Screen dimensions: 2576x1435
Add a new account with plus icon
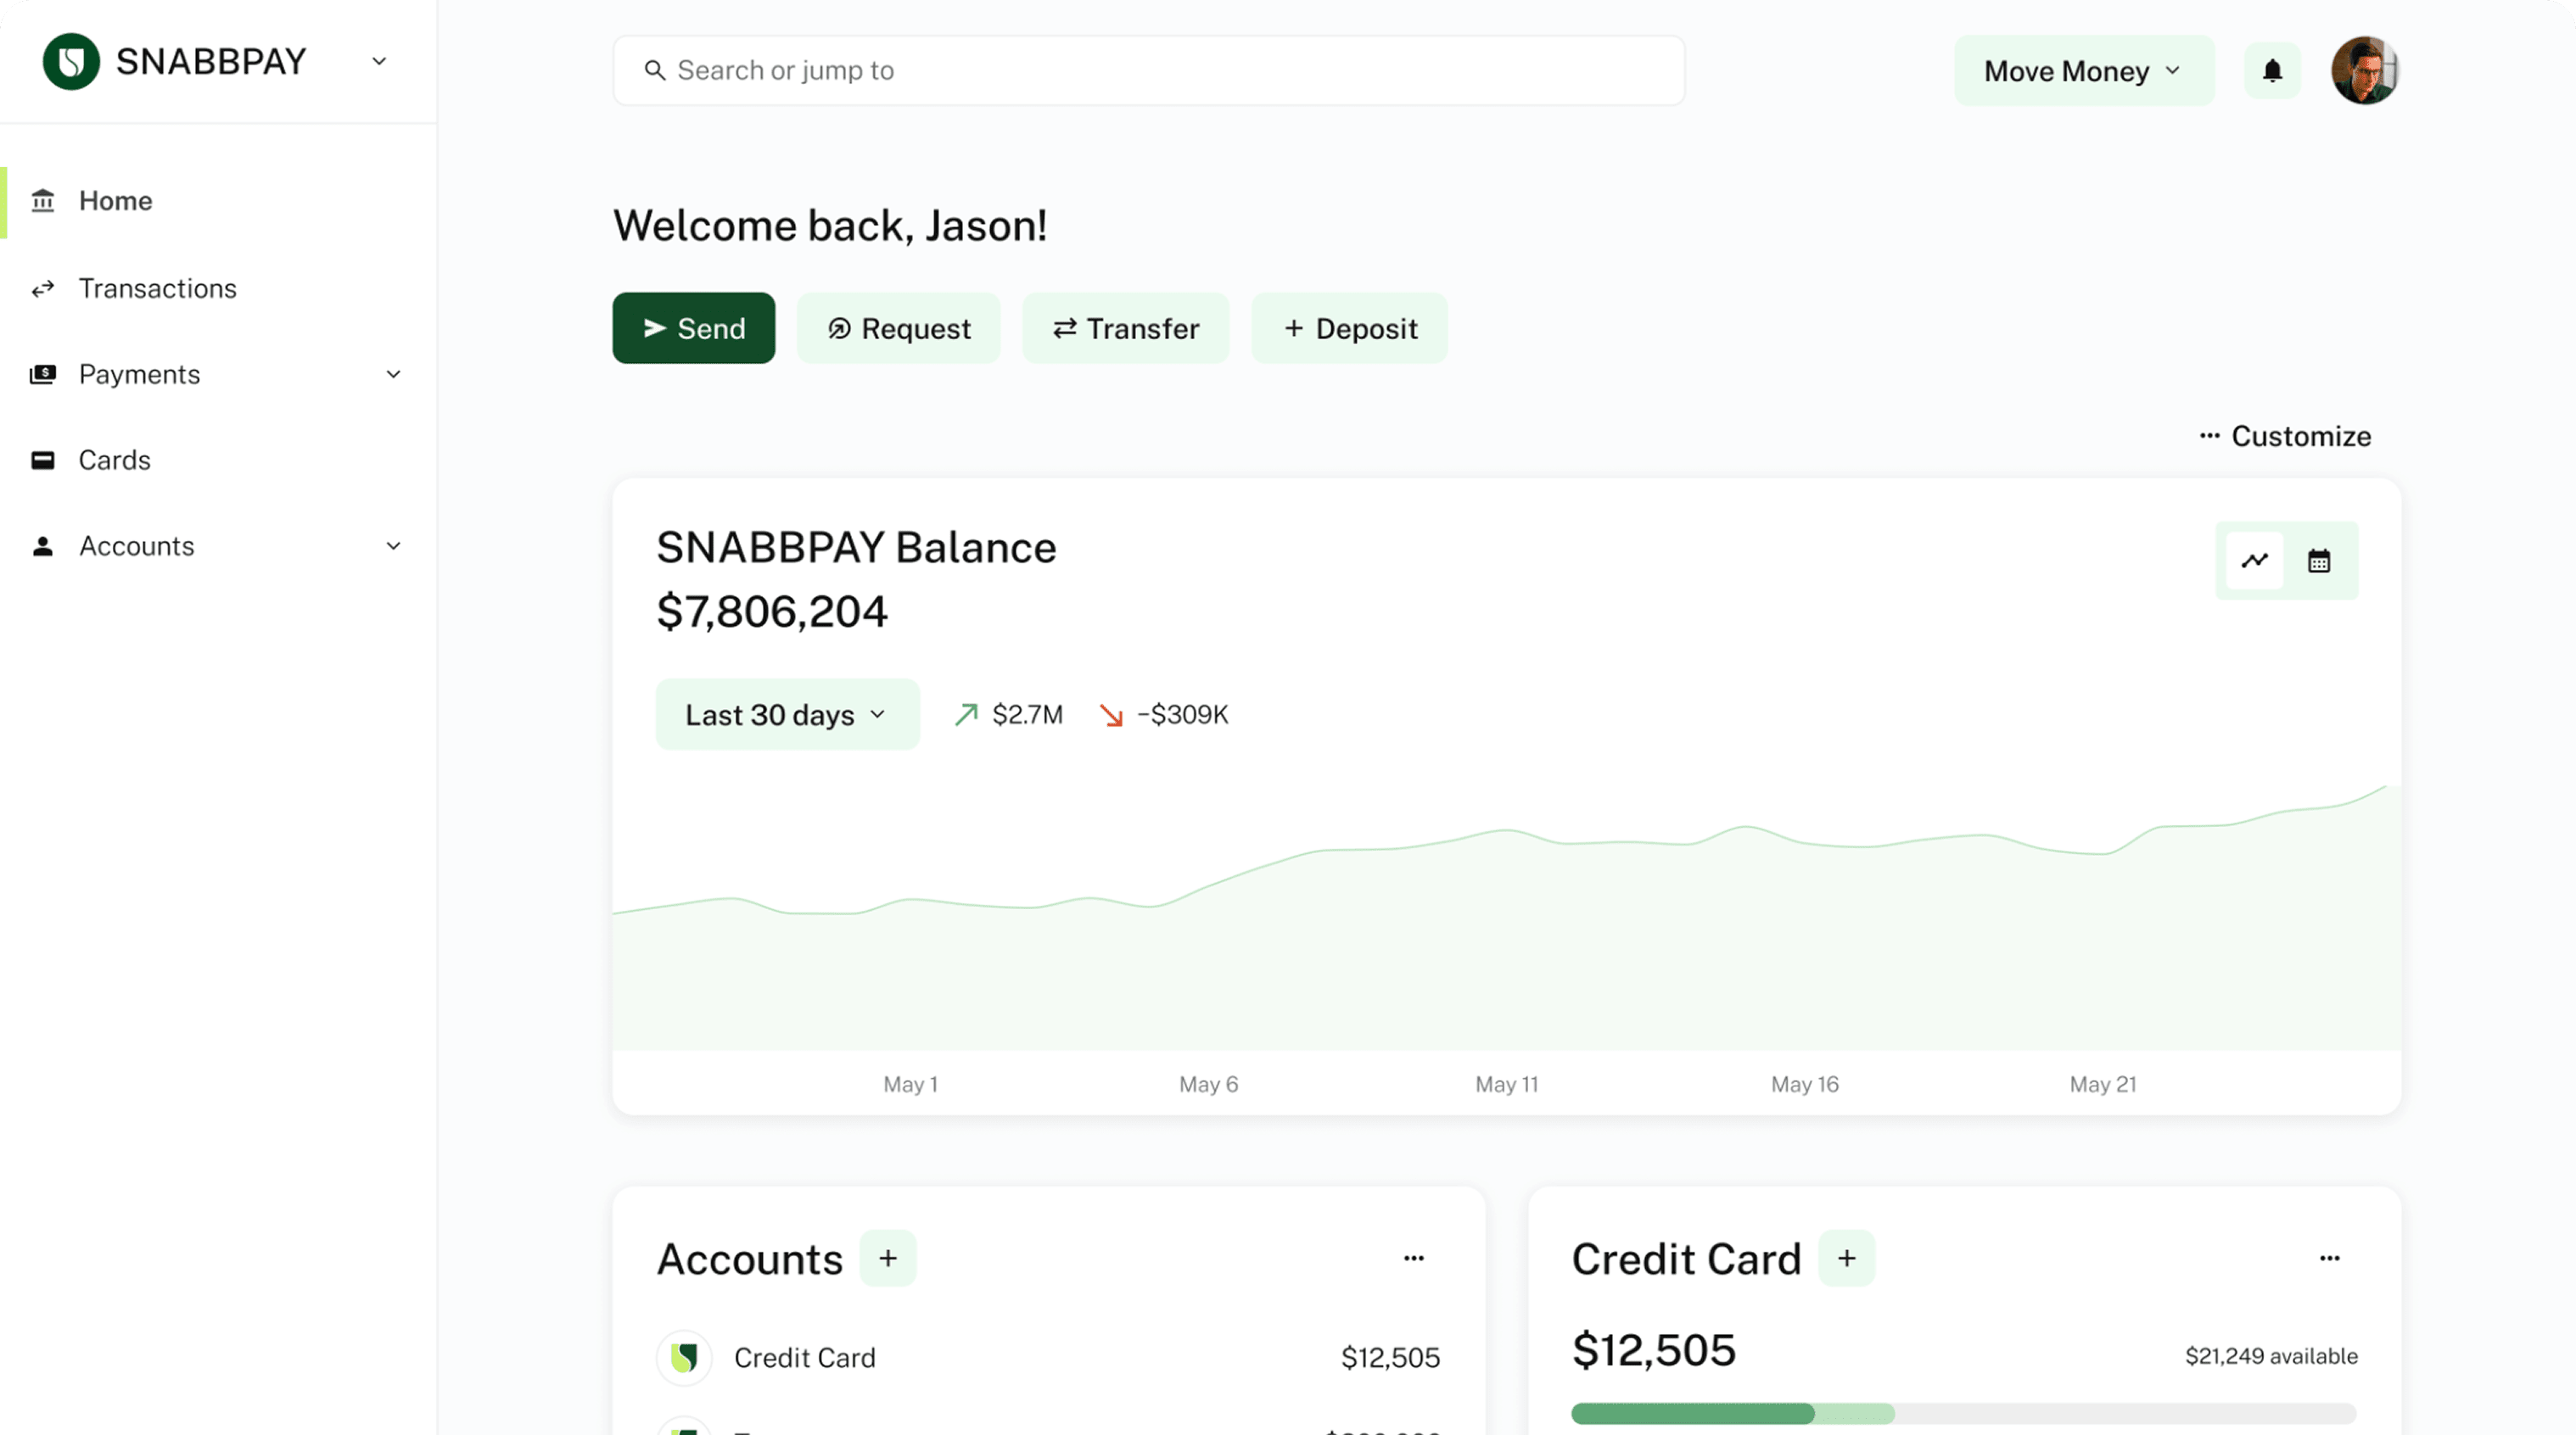(x=888, y=1258)
